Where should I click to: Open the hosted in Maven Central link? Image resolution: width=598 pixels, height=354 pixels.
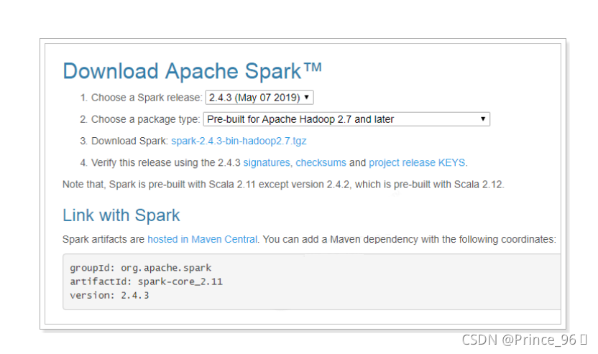[x=202, y=239]
